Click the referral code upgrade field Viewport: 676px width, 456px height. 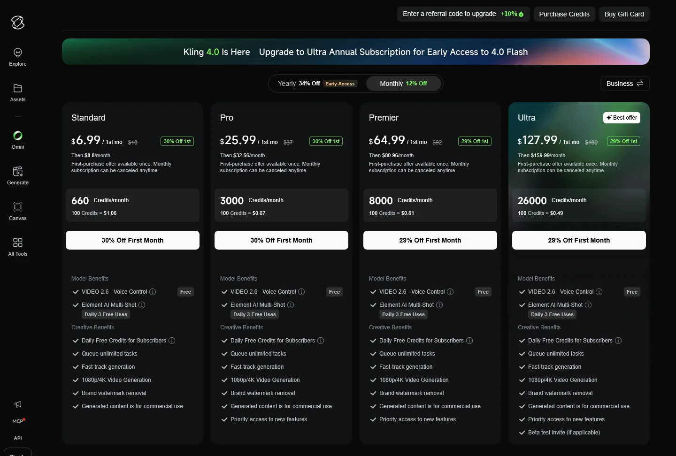pyautogui.click(x=463, y=14)
